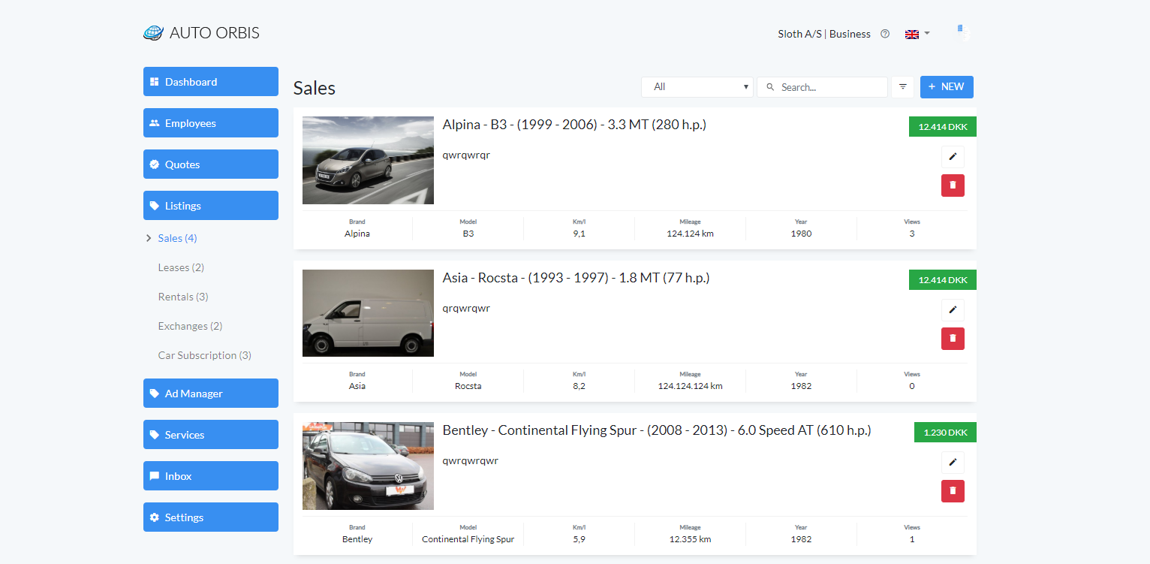Open the Quotes menu
The width and height of the screenshot is (1150, 564).
[x=211, y=164]
